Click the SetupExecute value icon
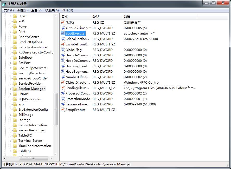Image resolution: width=231 pixels, height=169 pixels. pyautogui.click(x=63, y=110)
